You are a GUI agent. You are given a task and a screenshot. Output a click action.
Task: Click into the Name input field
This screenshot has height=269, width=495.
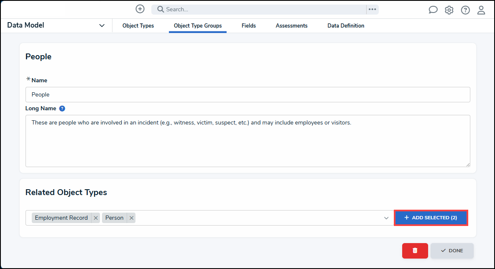pyautogui.click(x=247, y=95)
